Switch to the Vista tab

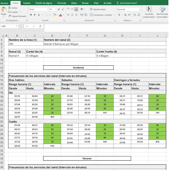(96, 3)
